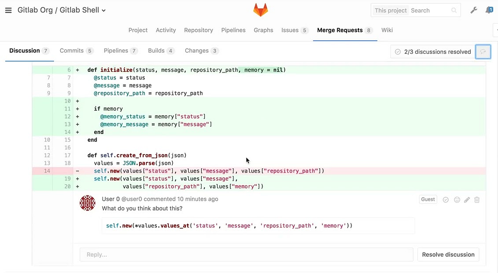Viewport: 498px width, 273px height.
Task: Edit the comment using the pencil icon
Action: tap(467, 200)
